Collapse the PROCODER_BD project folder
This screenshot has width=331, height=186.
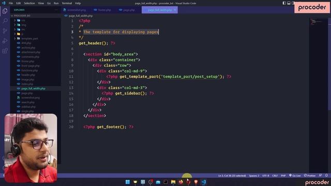(x=35, y=16)
